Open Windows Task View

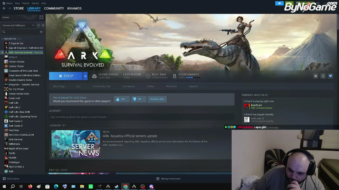(x=21, y=187)
